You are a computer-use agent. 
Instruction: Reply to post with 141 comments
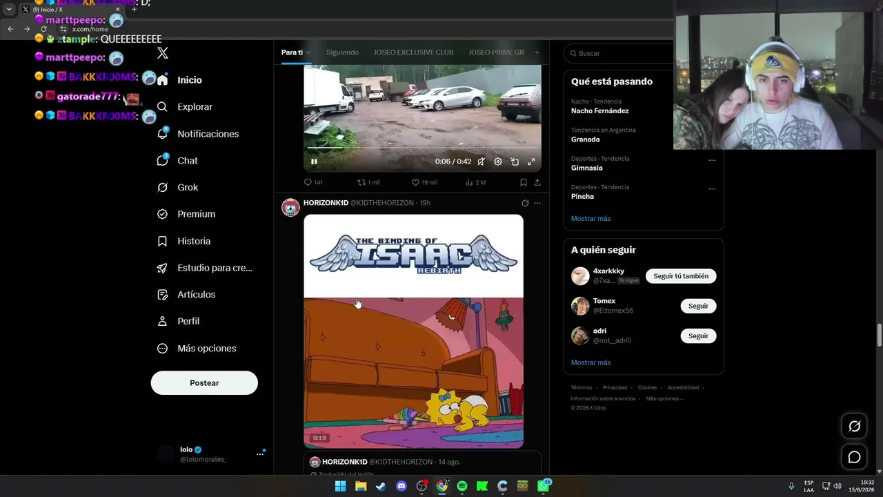[313, 182]
